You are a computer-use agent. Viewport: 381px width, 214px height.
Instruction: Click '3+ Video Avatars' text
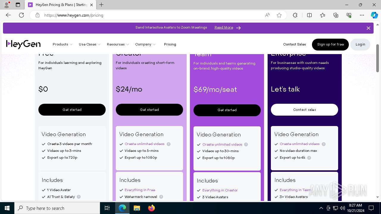click(294, 197)
